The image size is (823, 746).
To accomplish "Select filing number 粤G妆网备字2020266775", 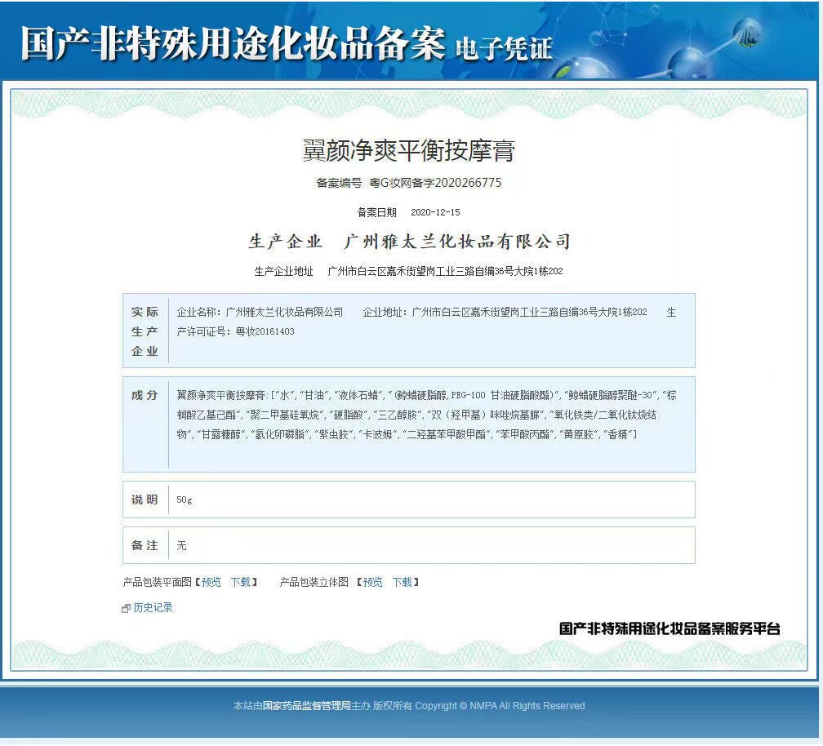I will coord(436,183).
